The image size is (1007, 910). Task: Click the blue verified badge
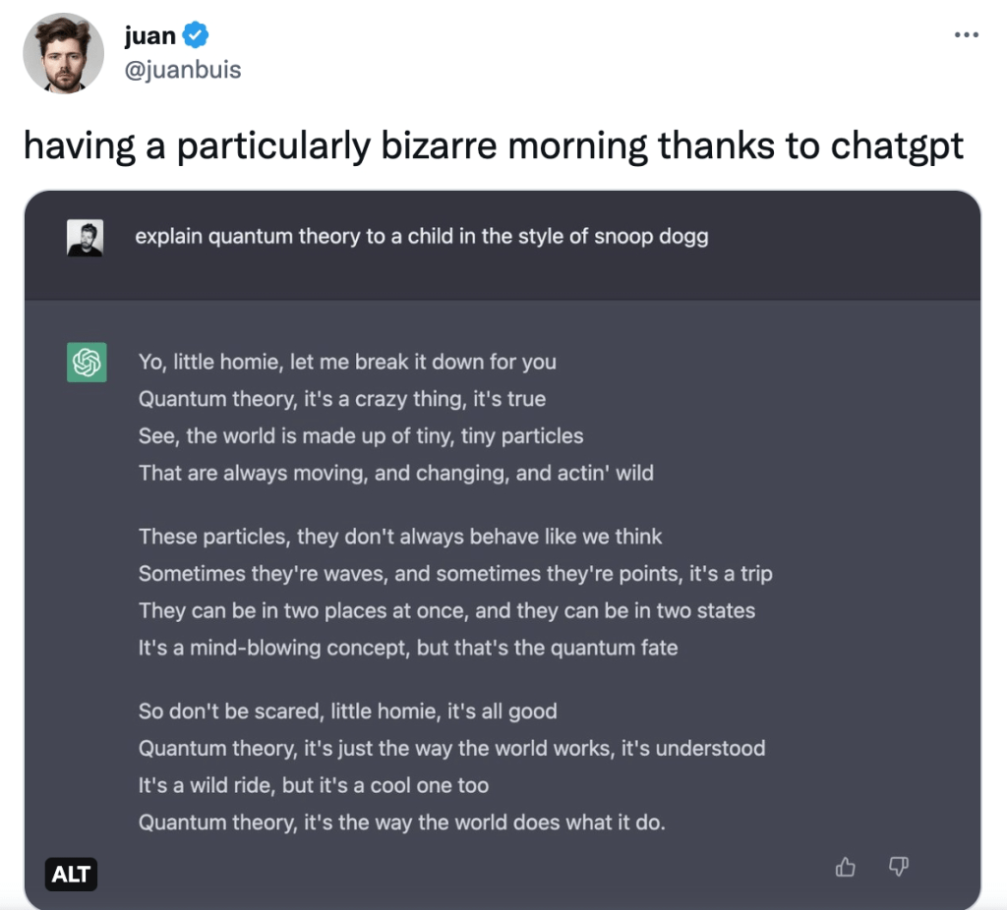196,36
